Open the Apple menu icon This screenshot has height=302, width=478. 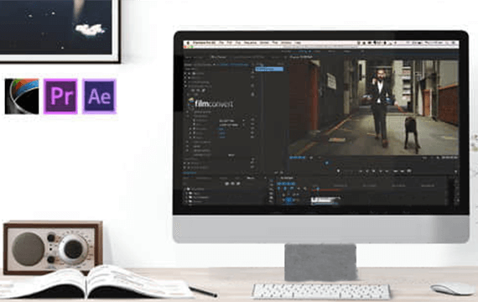pos(189,43)
